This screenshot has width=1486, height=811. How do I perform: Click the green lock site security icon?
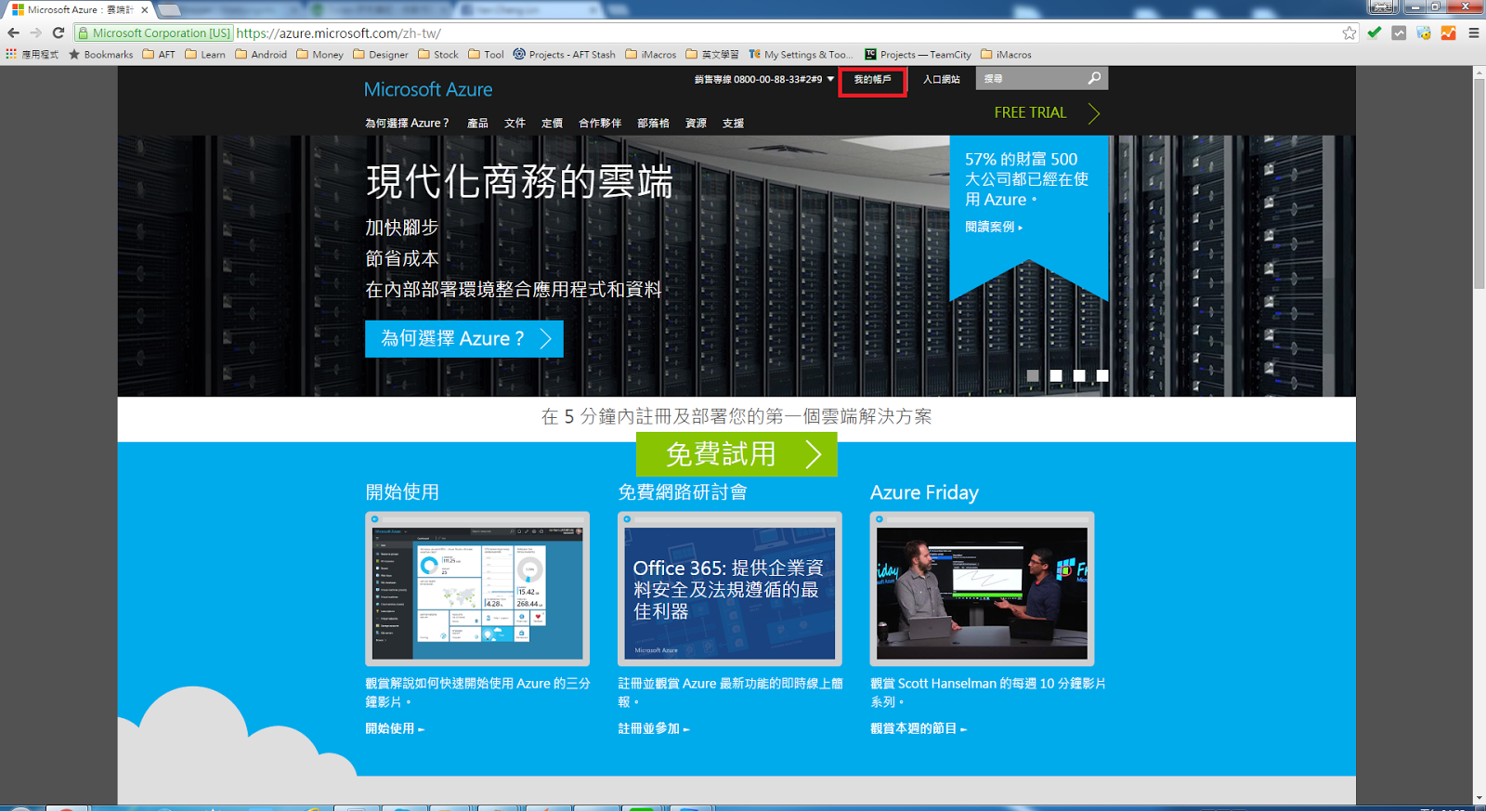pyautogui.click(x=83, y=33)
